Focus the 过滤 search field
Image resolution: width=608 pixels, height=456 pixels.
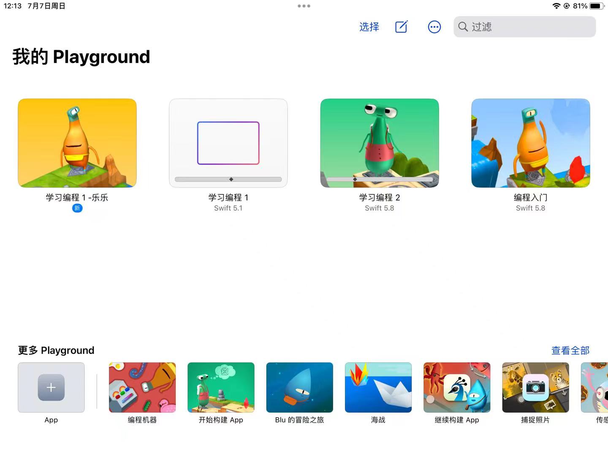pos(524,27)
